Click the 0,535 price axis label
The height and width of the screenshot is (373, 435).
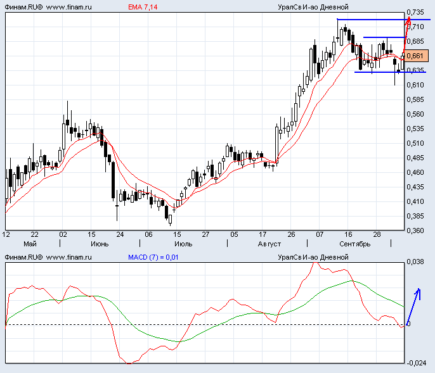click(415, 129)
